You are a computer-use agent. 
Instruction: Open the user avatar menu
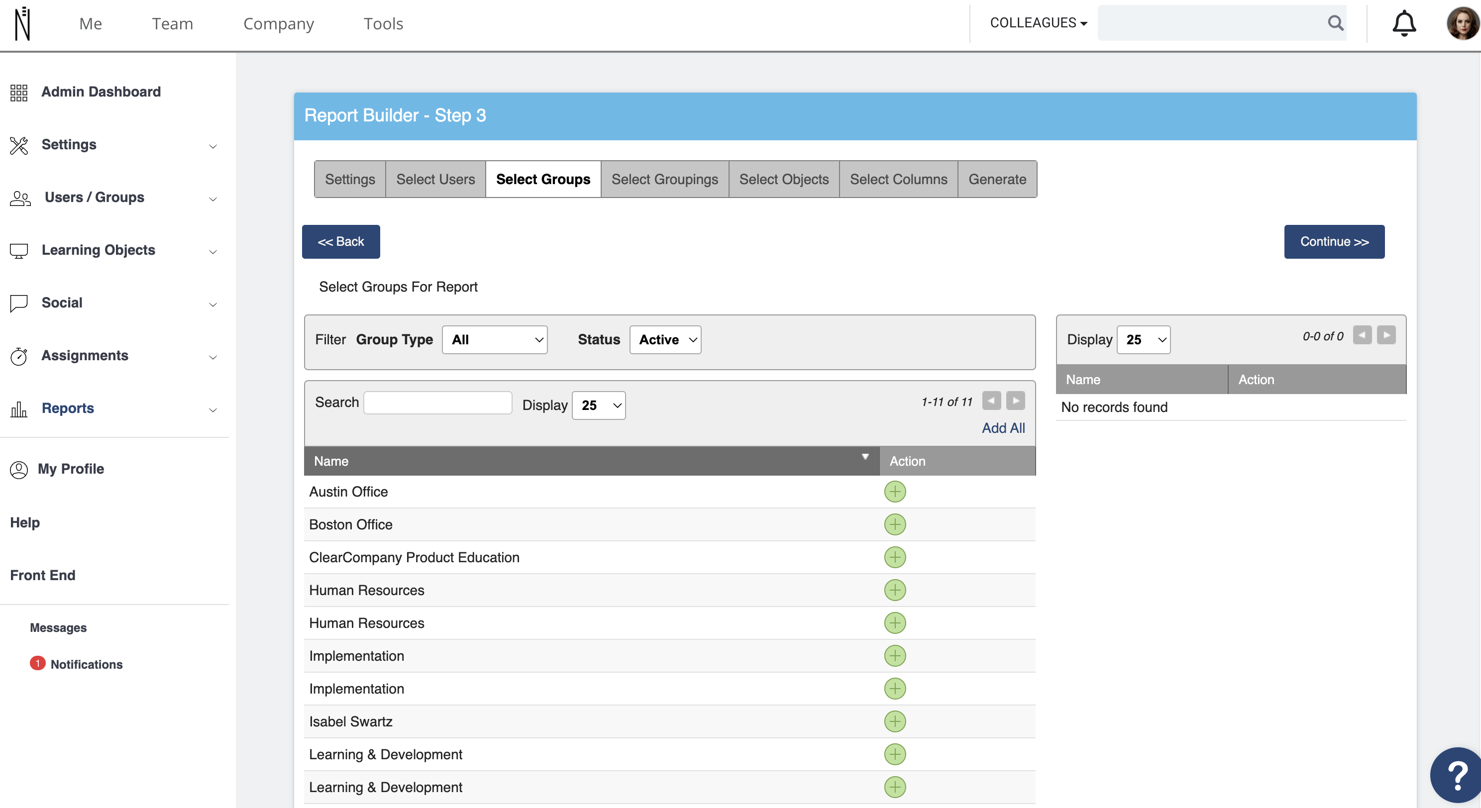(x=1462, y=23)
